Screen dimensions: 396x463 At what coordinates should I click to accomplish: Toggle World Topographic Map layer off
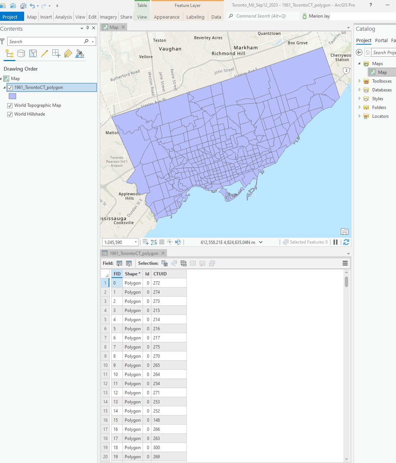coord(10,105)
